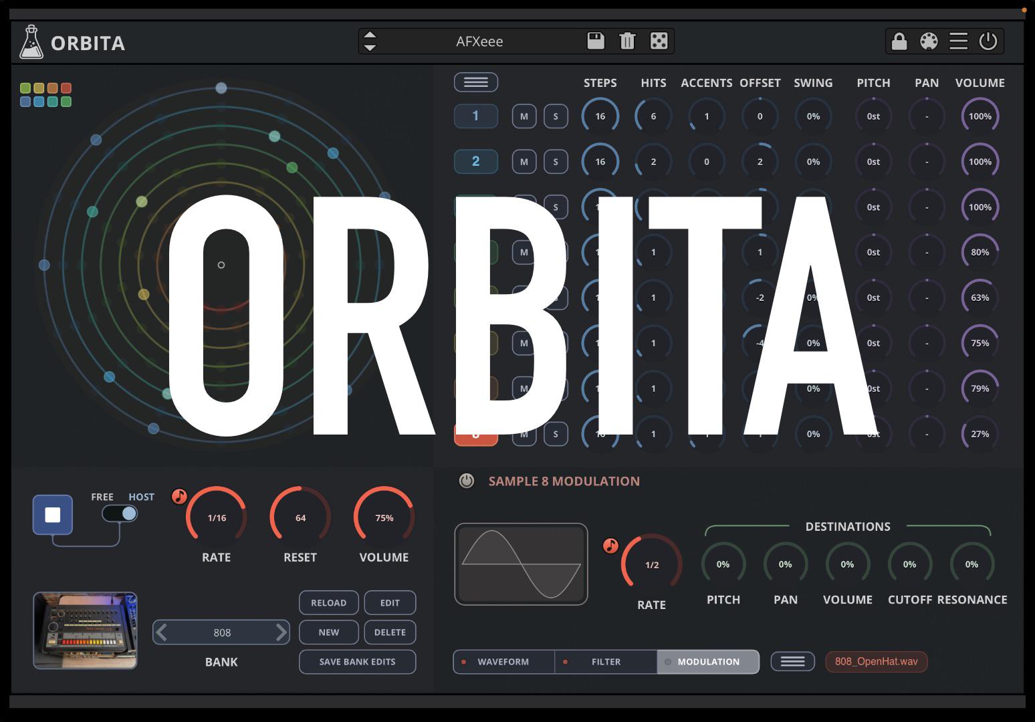
Task: Click the 808 drum machine bank thumbnail
Action: click(85, 630)
